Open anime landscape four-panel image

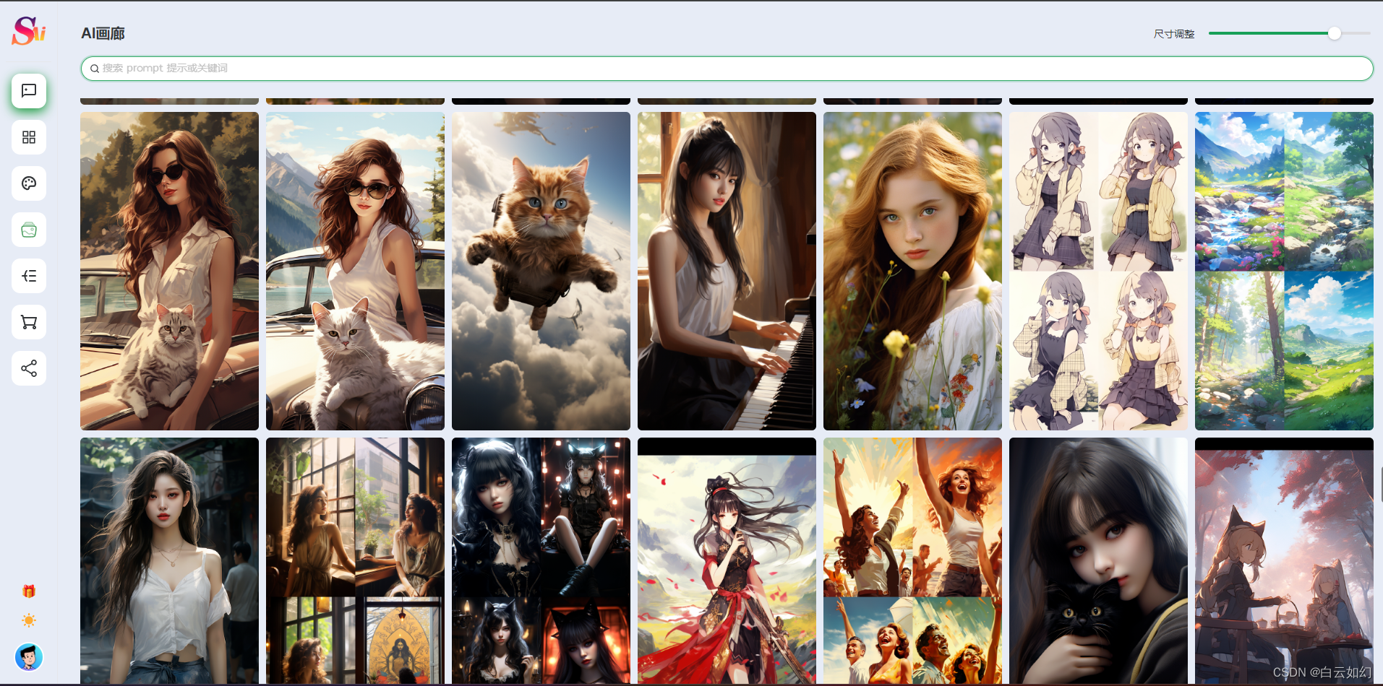pyautogui.click(x=1284, y=271)
